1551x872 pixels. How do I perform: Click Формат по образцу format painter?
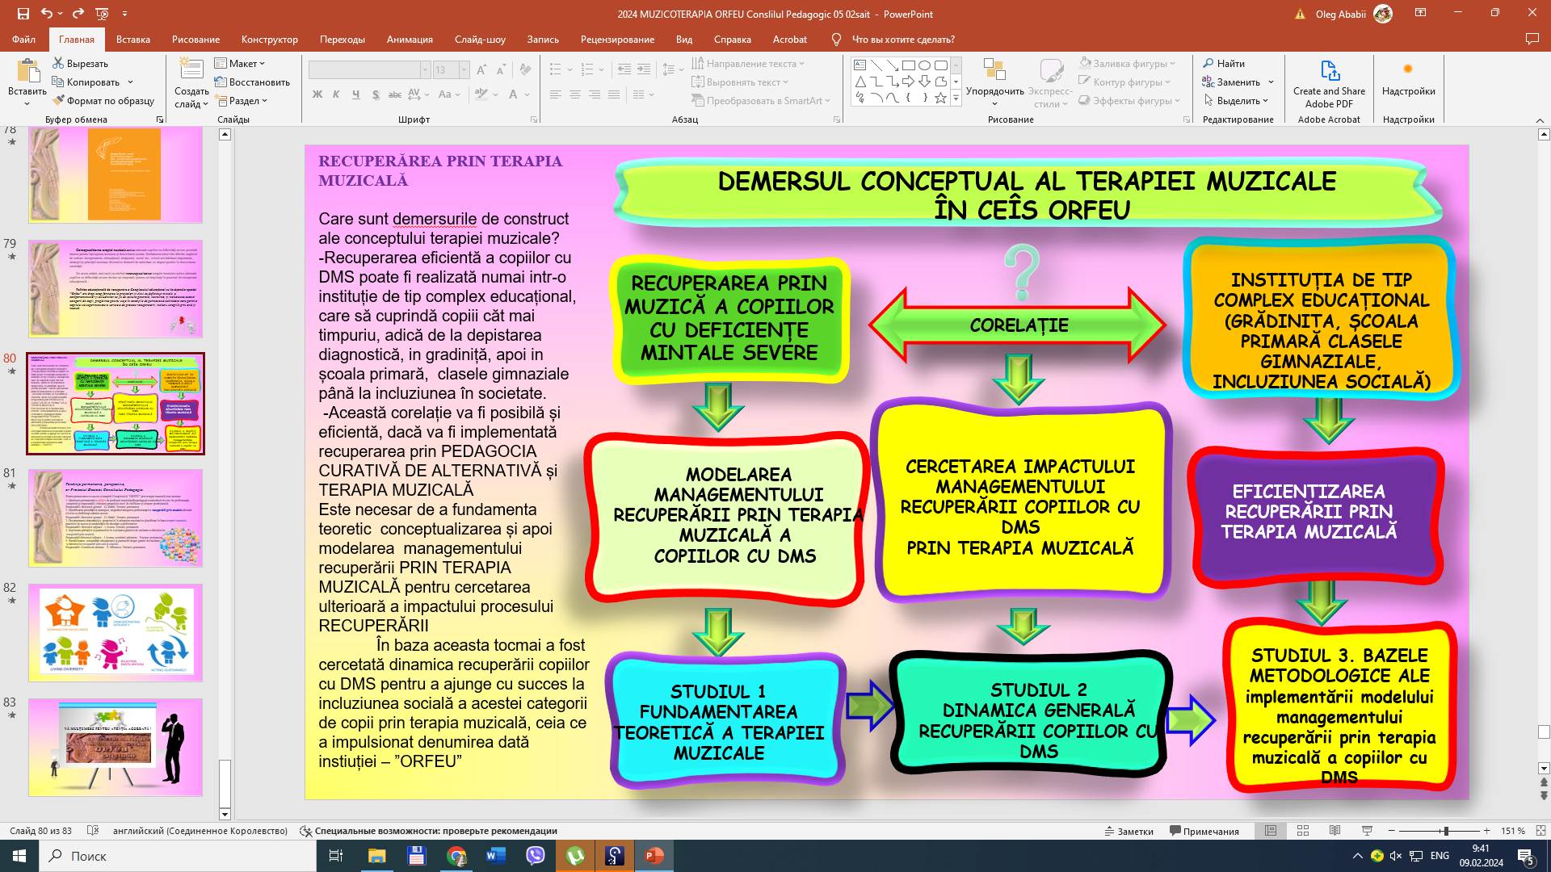pyautogui.click(x=103, y=101)
